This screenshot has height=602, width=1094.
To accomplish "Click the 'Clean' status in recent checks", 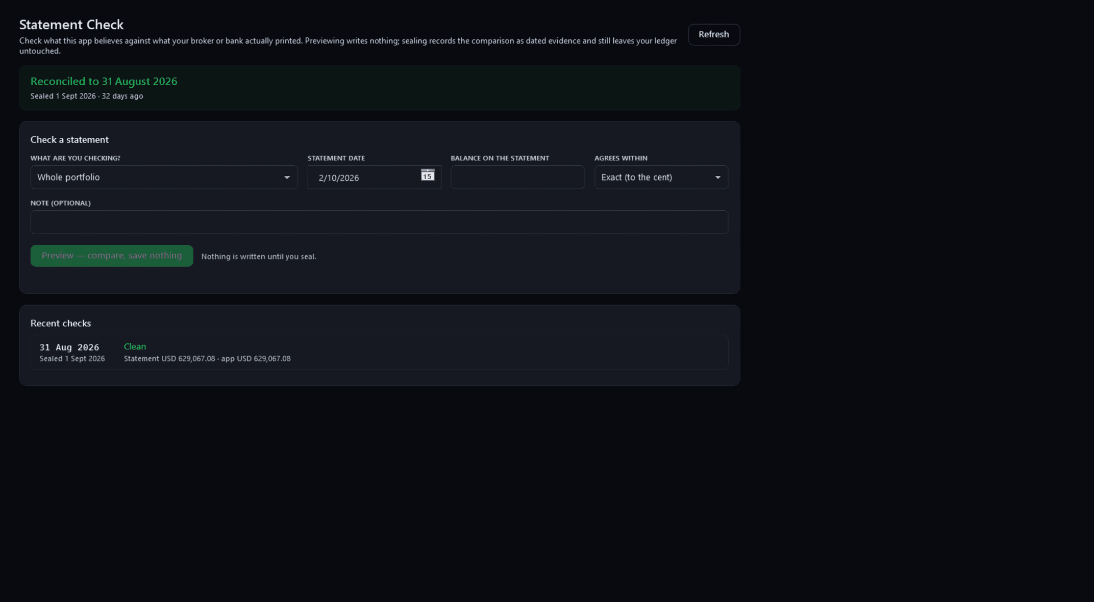I will (135, 346).
